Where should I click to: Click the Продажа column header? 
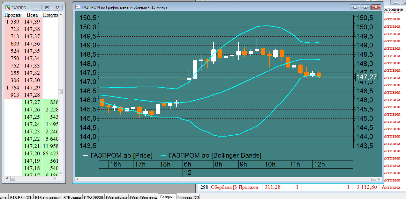13,15
